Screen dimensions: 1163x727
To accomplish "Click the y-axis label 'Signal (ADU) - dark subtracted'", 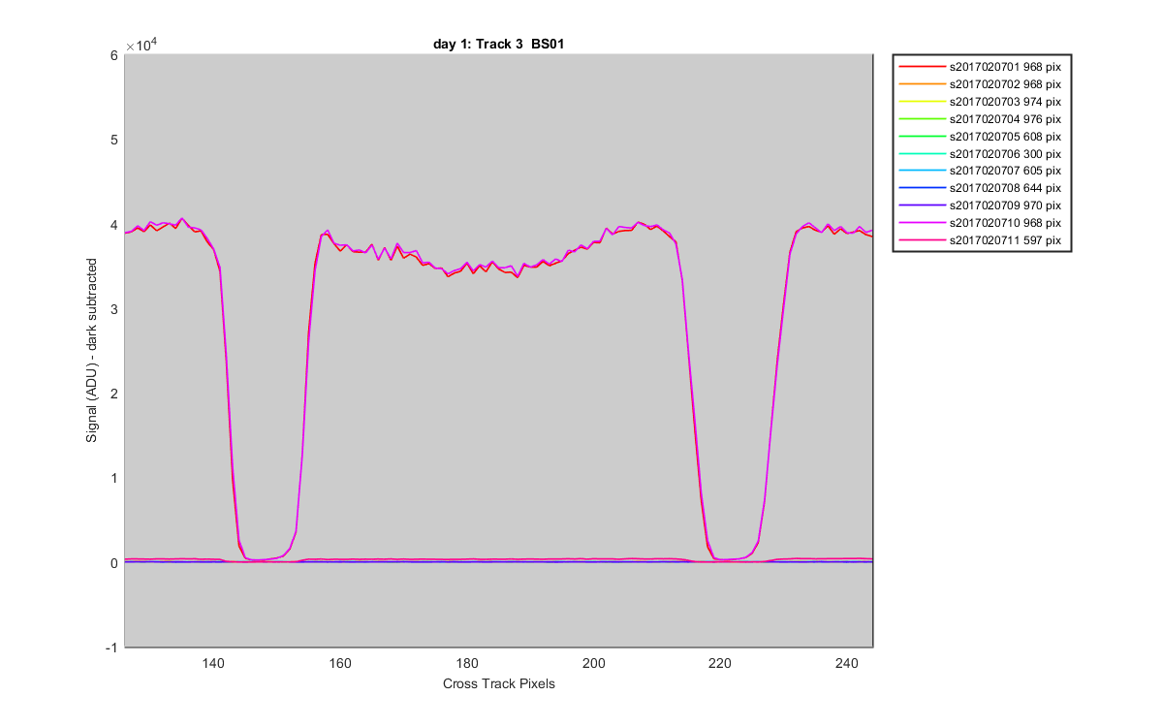I will [92, 351].
